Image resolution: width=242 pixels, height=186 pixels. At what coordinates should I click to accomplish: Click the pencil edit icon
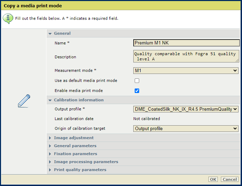24,101
